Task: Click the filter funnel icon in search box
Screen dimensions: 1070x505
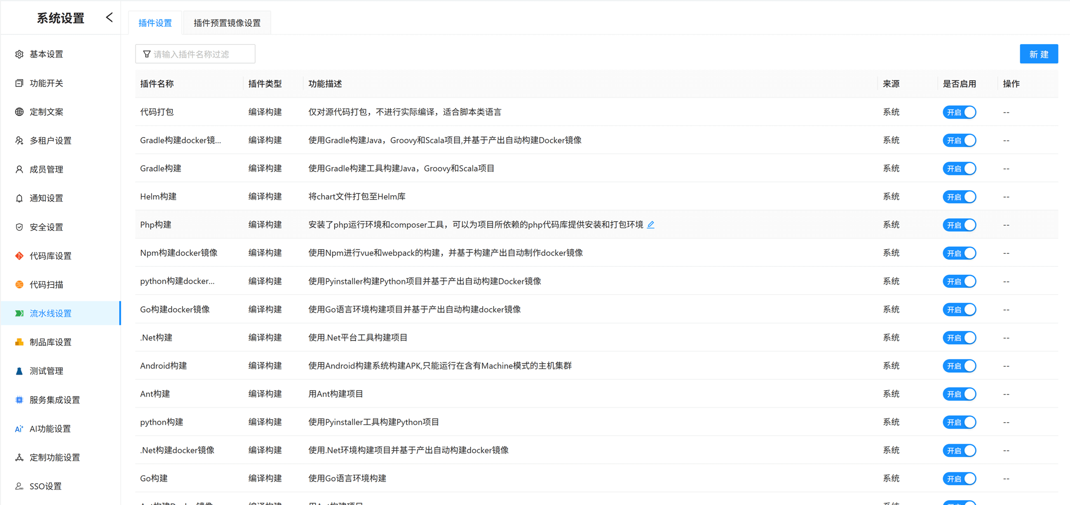Action: [147, 54]
